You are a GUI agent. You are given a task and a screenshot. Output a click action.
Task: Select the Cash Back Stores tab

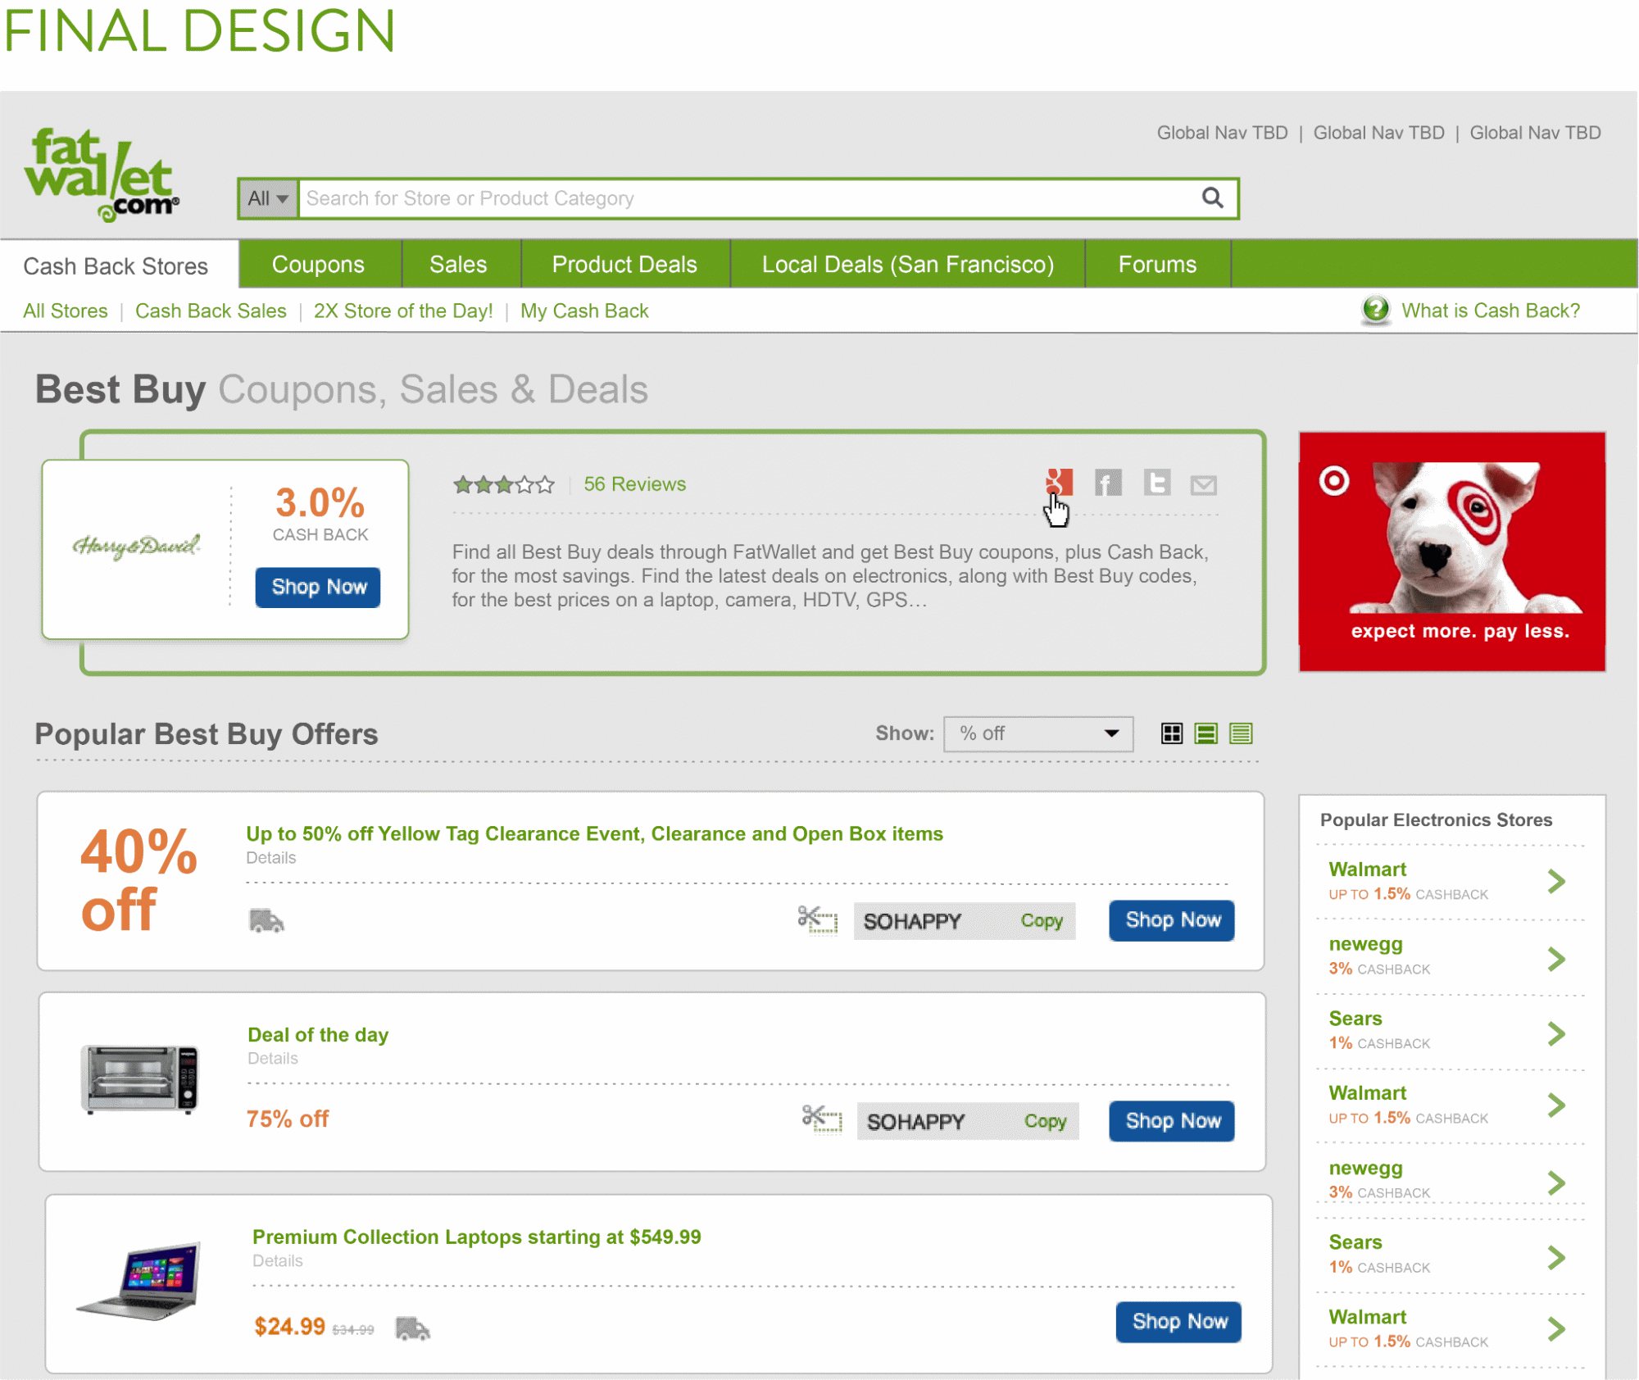[120, 265]
